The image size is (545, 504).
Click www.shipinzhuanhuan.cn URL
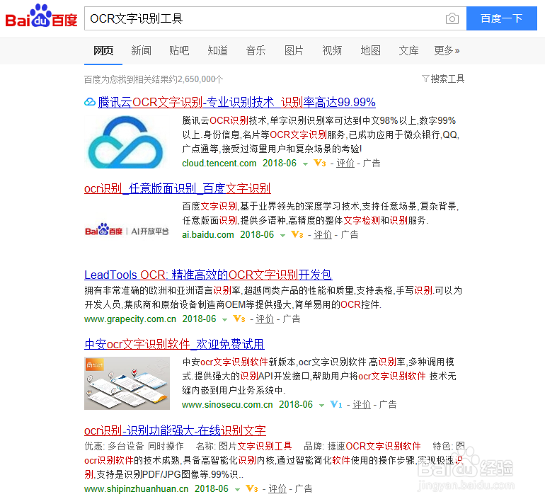pos(136,488)
